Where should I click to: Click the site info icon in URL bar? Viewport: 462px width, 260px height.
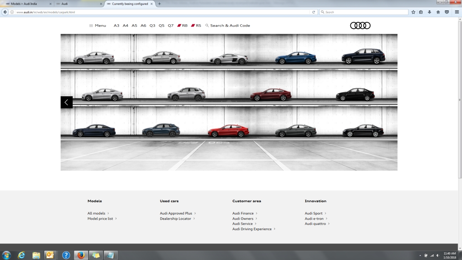click(x=12, y=12)
